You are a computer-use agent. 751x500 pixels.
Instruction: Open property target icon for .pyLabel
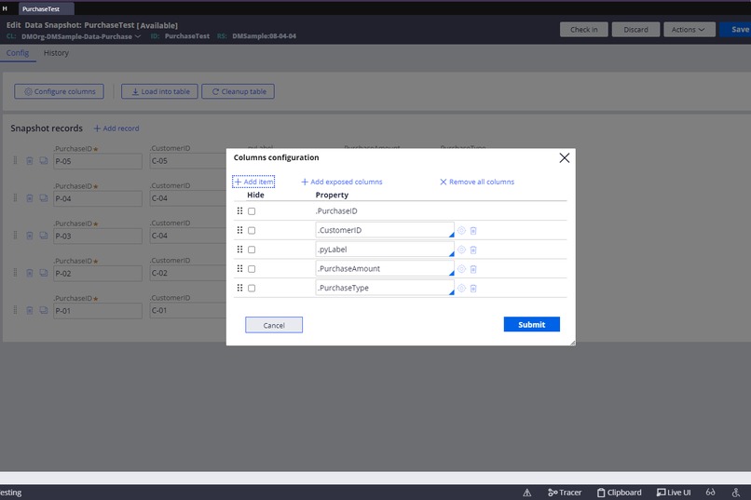461,250
